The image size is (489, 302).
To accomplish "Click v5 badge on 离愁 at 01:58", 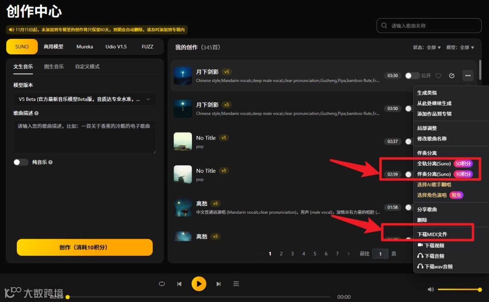I will point(215,203).
